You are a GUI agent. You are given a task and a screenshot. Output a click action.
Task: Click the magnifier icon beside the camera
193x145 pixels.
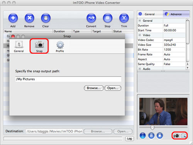coord(184,136)
